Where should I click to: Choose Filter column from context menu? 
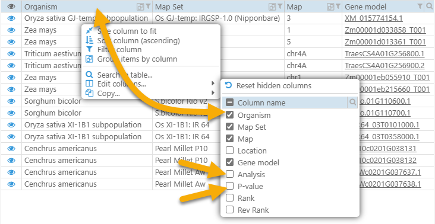113,50
